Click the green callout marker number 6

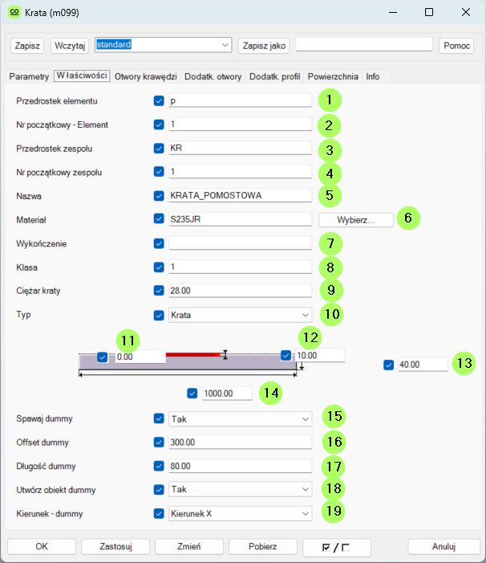click(x=407, y=218)
